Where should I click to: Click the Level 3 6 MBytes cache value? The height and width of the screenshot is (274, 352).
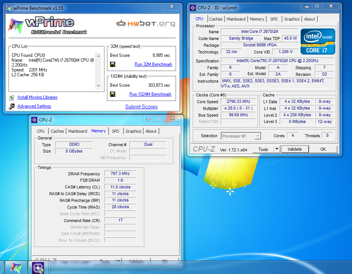click(297, 122)
